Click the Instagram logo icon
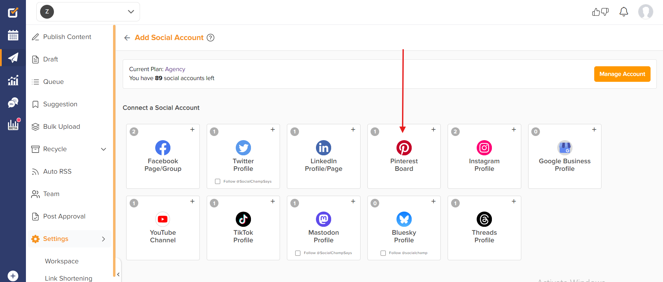Image resolution: width=663 pixels, height=282 pixels. tap(484, 148)
